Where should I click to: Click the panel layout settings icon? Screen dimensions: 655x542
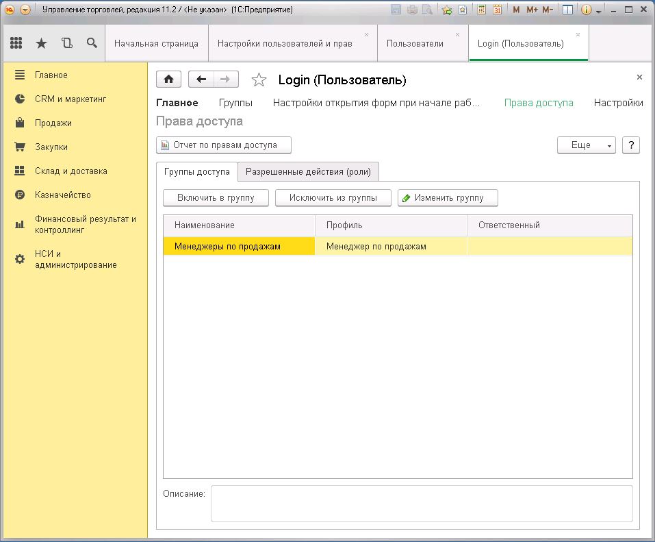pos(567,9)
